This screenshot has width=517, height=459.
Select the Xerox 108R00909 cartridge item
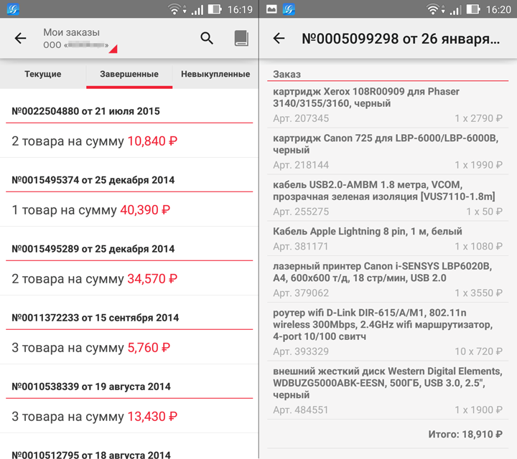tap(388, 105)
